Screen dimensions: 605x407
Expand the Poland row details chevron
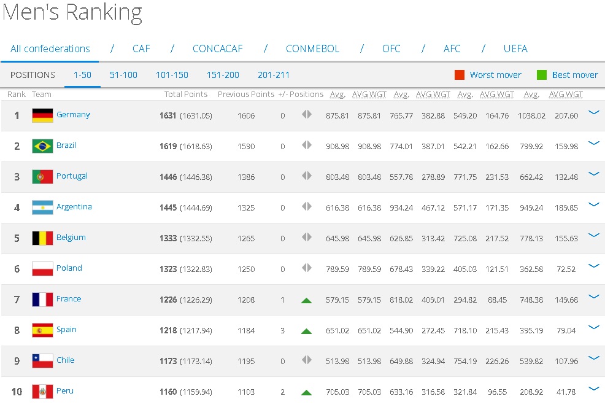(593, 266)
